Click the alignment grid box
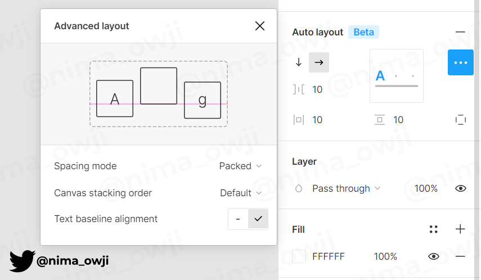The height and width of the screenshot is (280, 481). point(397,76)
